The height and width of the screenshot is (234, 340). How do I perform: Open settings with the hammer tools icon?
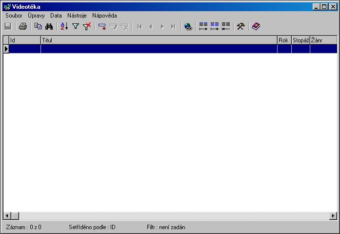point(240,26)
